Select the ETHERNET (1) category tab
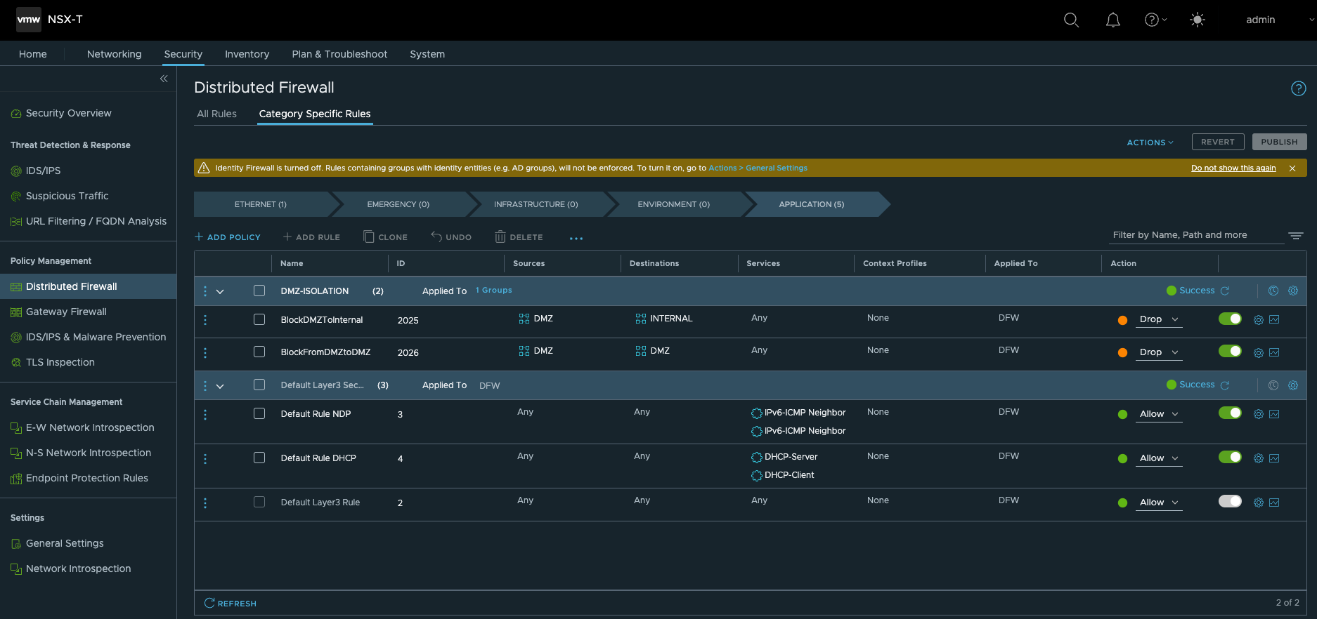The image size is (1317, 619). tap(261, 204)
